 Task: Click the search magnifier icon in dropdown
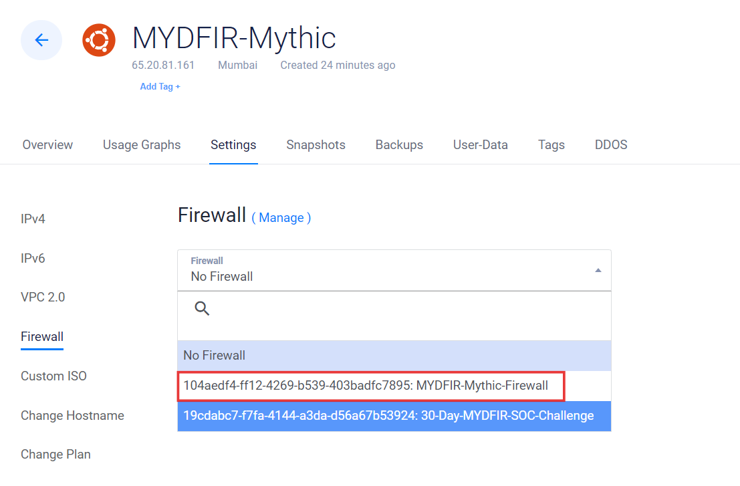(x=202, y=309)
